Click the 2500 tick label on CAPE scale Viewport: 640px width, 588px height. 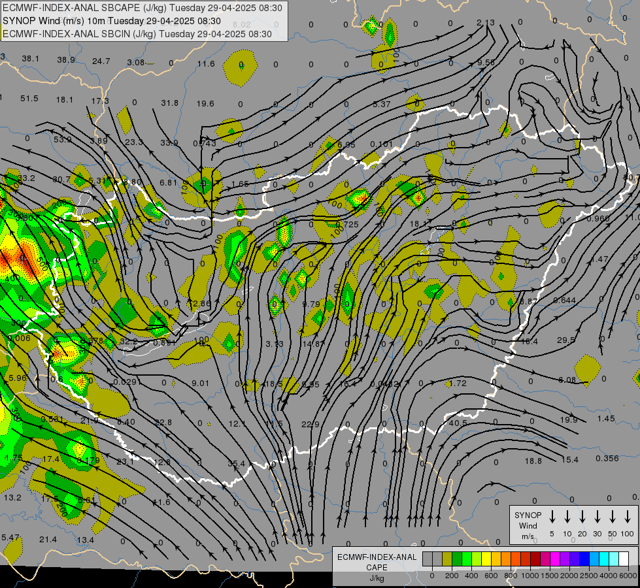(589, 576)
